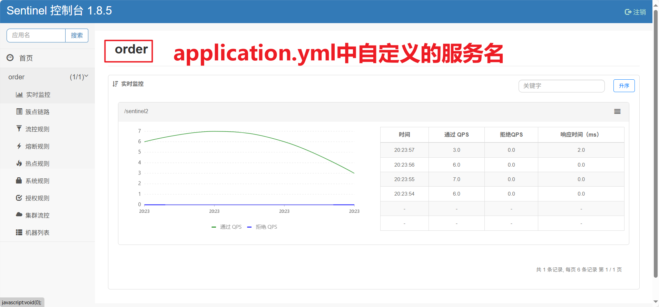Viewport: 659px width, 307px height.
Task: Focus the 关键字 keyword field
Action: 561,86
